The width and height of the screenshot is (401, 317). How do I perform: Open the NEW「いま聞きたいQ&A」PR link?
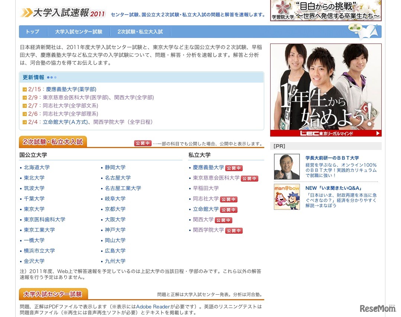coord(334,188)
